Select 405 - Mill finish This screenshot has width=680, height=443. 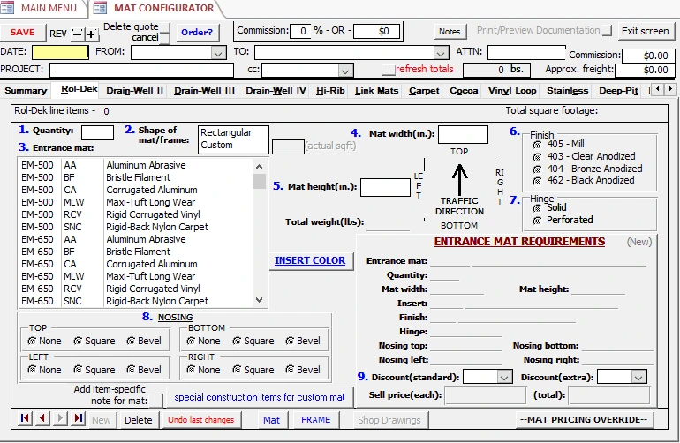tap(537, 145)
